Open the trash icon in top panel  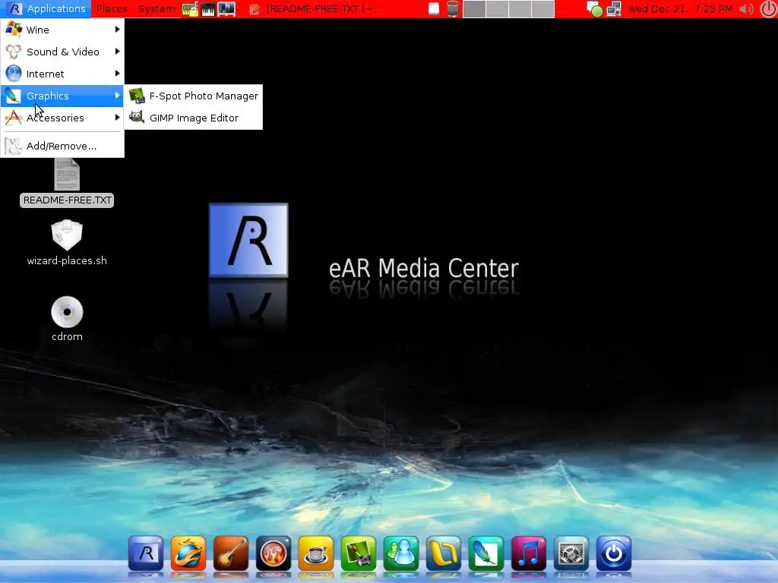pyautogui.click(x=453, y=8)
